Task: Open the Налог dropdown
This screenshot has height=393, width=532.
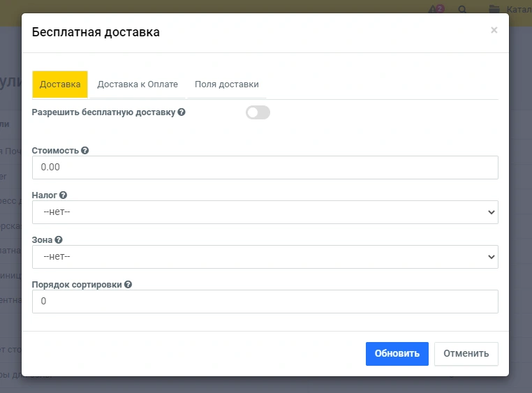Action: click(265, 212)
